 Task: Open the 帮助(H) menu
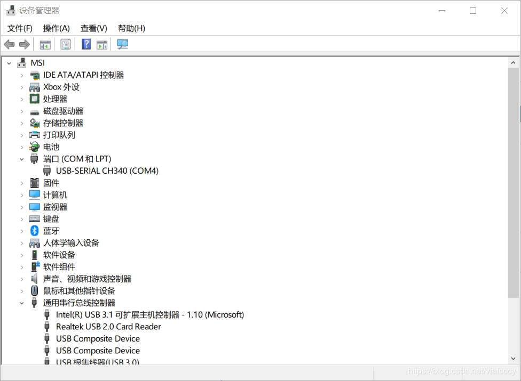(x=131, y=29)
